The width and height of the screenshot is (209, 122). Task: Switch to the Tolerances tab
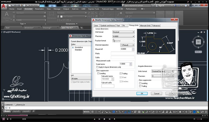(156, 26)
